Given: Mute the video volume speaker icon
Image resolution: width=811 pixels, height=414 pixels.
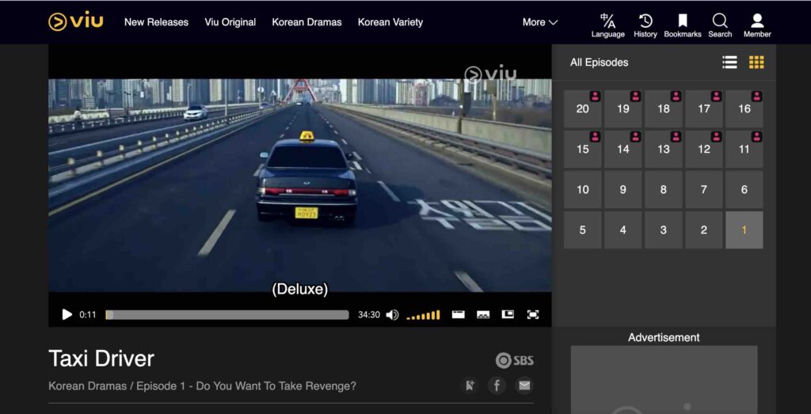Looking at the screenshot, I should pyautogui.click(x=392, y=315).
